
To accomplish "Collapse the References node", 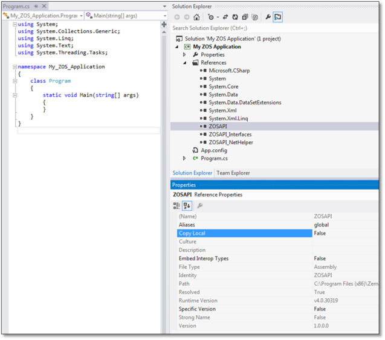I will click(x=185, y=63).
